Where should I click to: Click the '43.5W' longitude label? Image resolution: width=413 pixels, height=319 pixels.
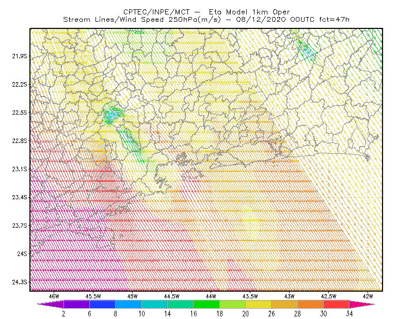tap(250, 296)
